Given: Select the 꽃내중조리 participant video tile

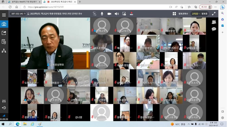Looking at the screenshot, I should tap(102, 78).
